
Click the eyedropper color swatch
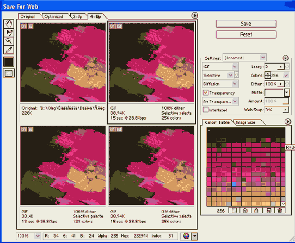click(x=9, y=61)
